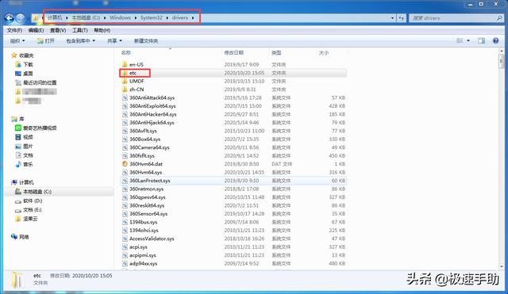Screen dimensions: 508x294
Task: Open the view options dropdown arrow
Action: tap(468, 40)
